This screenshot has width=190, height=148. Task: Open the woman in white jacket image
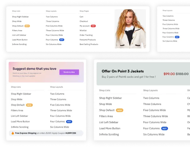point(130,29)
